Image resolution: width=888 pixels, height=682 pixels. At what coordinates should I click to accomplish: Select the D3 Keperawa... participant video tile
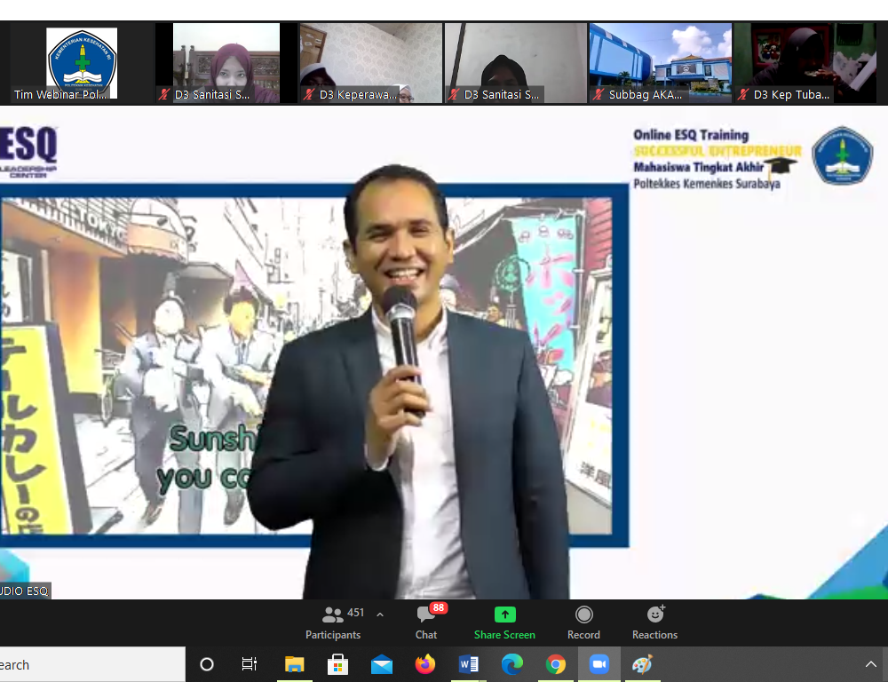[x=370, y=63]
